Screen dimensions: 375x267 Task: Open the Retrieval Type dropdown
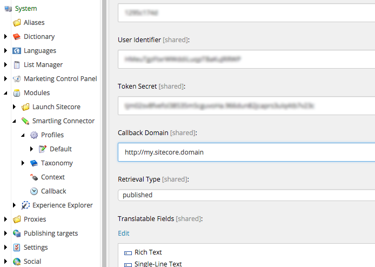tap(246, 195)
